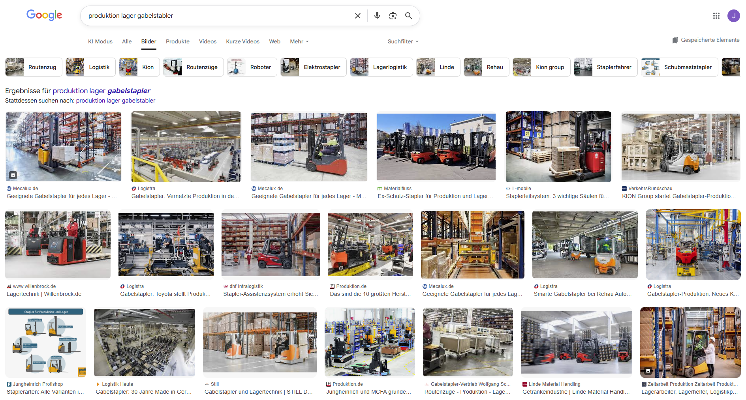Select the Elektrostapler filter chip

[313, 67]
